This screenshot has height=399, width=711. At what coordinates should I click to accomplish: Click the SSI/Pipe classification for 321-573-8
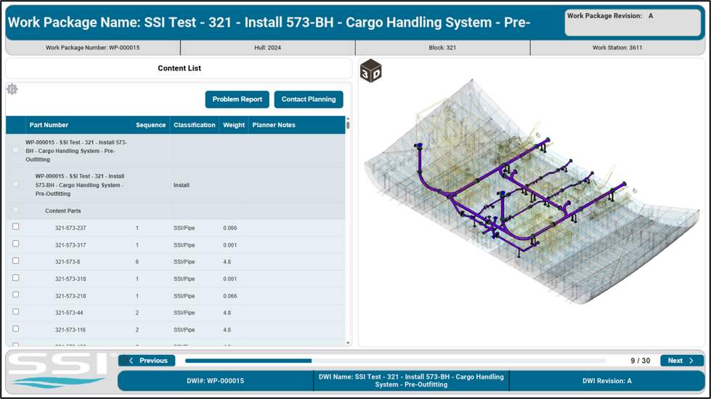pyautogui.click(x=184, y=262)
